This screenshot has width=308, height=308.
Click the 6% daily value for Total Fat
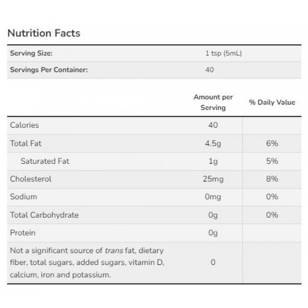(x=272, y=143)
